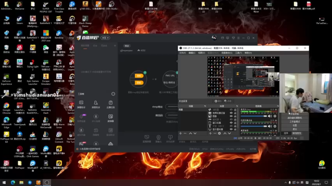The width and height of the screenshot is (332, 186).
Task: Show hidden system tray icons
Action: pos(286,182)
